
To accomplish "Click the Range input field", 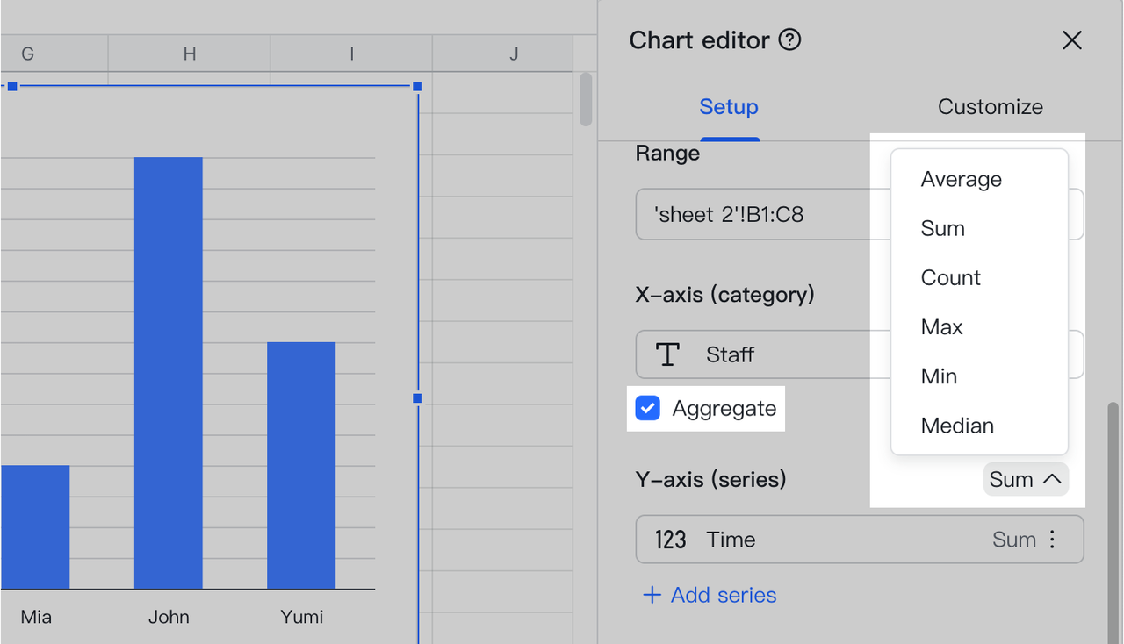I will [x=755, y=214].
